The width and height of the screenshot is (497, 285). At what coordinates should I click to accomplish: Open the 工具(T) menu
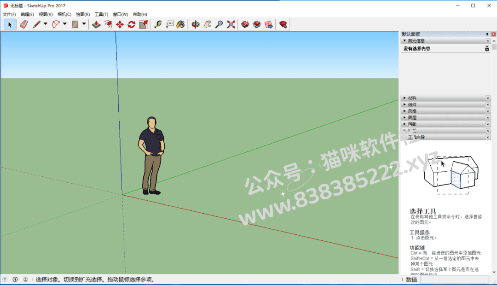click(101, 14)
